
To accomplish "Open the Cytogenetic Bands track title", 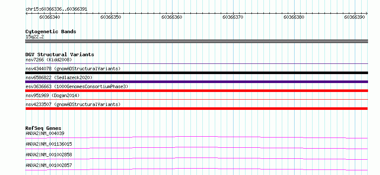I will click(x=51, y=32).
